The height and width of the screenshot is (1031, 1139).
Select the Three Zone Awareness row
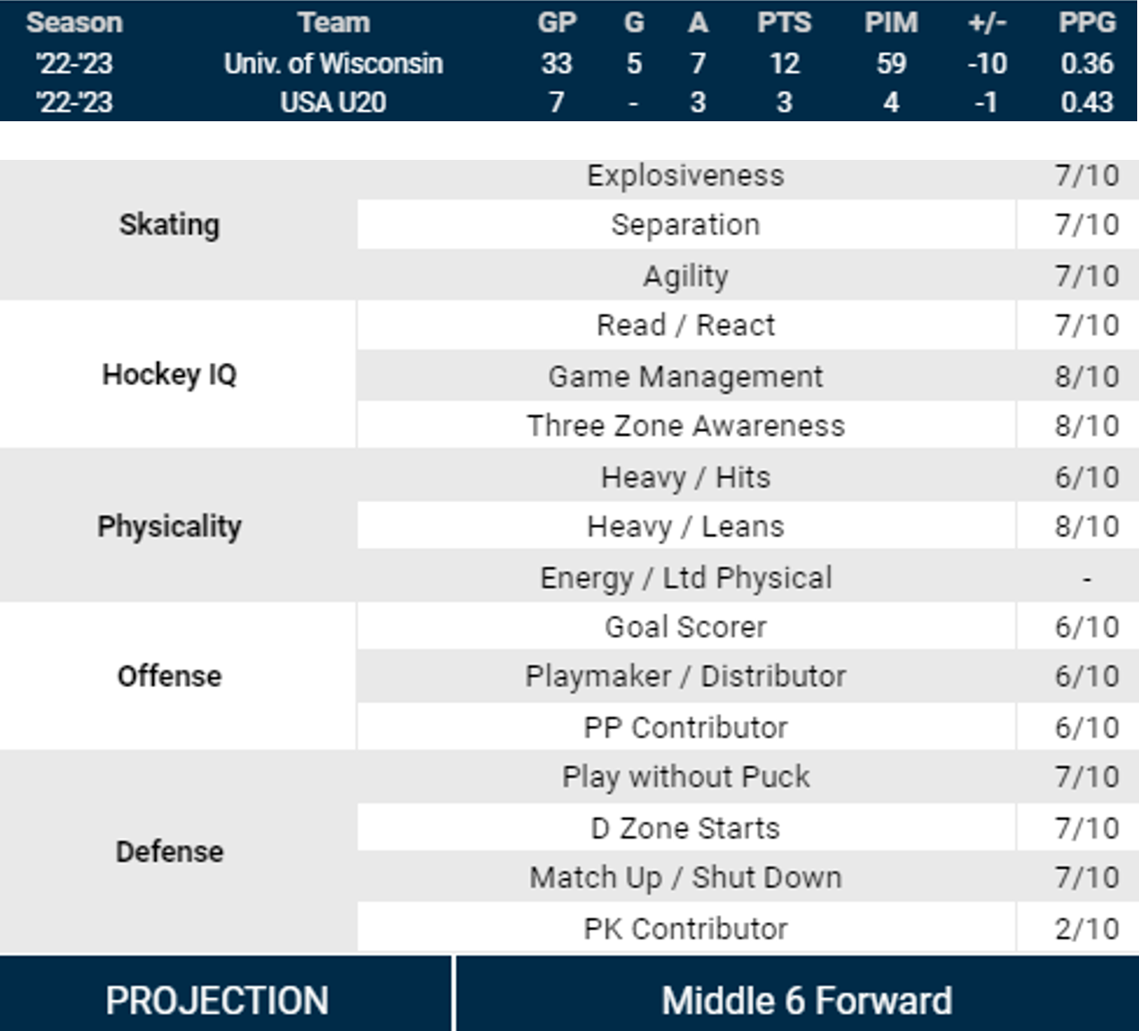point(685,426)
